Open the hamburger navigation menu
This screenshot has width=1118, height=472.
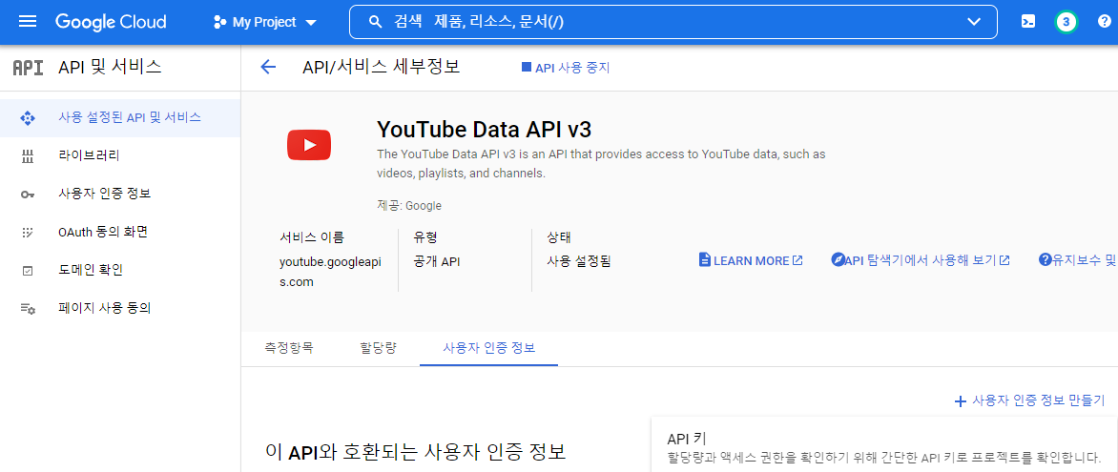[27, 21]
